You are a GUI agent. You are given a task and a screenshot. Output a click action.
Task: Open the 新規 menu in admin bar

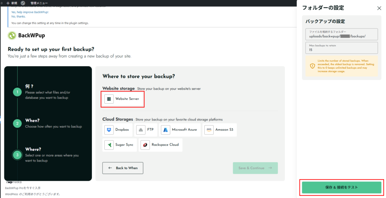[x=12, y=3]
